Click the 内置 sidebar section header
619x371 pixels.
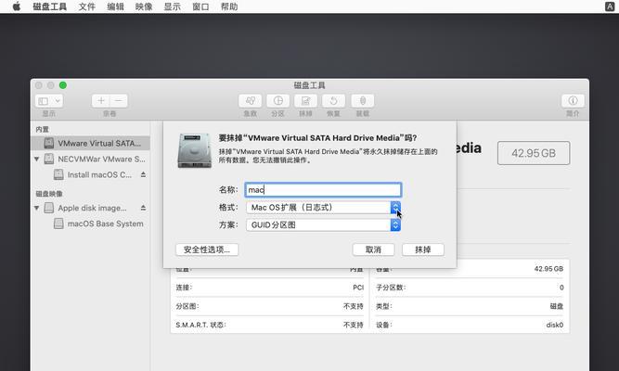tap(43, 130)
